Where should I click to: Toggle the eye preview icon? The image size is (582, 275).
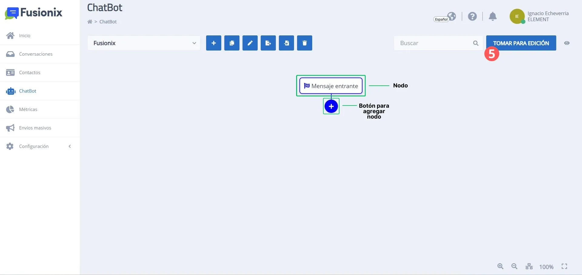click(x=567, y=43)
